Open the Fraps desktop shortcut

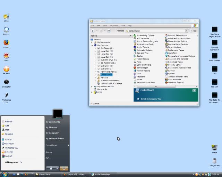pyautogui.click(x=214, y=148)
